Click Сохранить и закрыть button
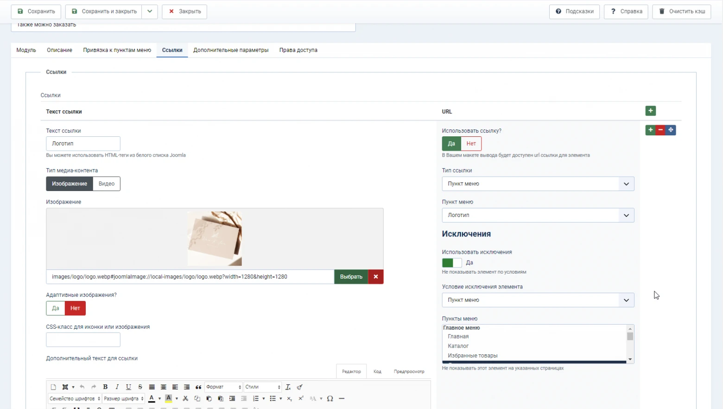This screenshot has width=723, height=409. click(104, 11)
